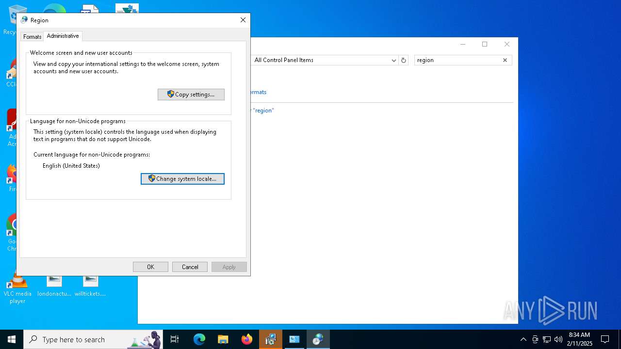Open Task View from taskbar
The width and height of the screenshot is (621, 349).
(175, 339)
